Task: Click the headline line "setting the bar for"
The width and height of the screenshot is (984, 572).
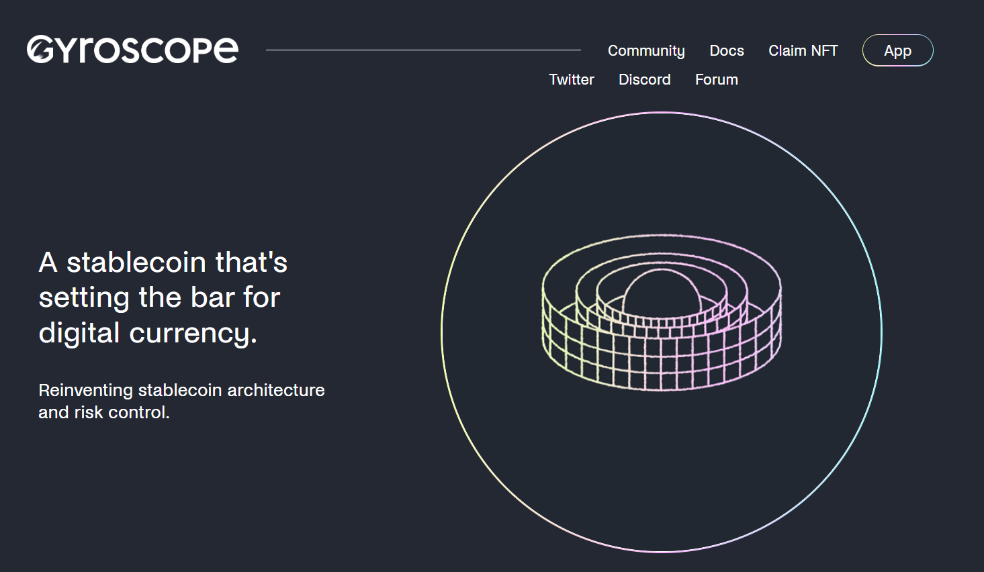Action: click(159, 297)
